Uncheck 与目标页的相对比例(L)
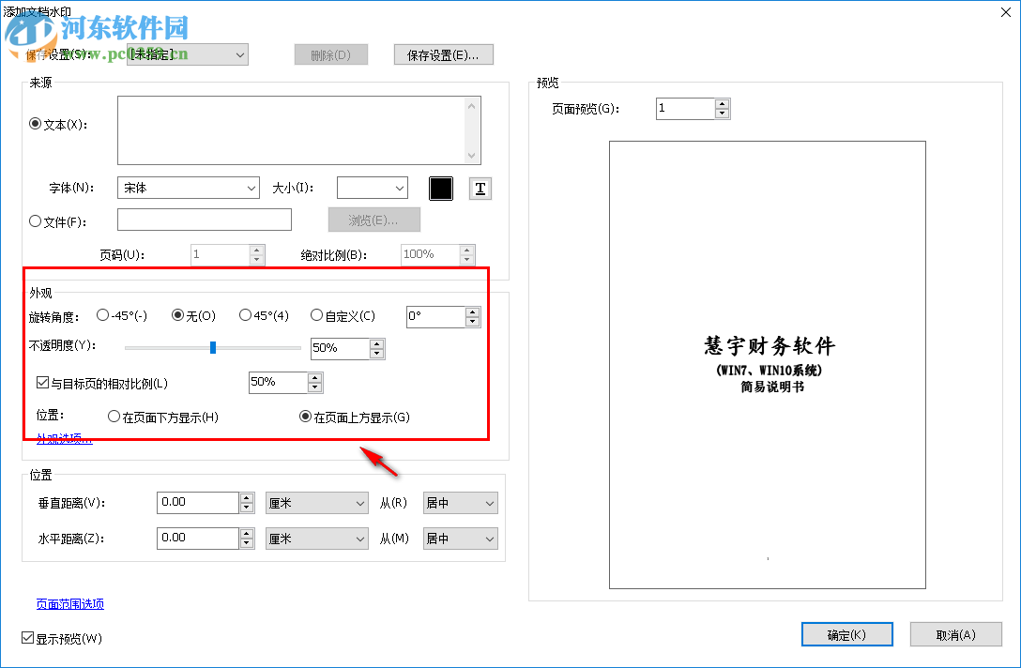Image resolution: width=1021 pixels, height=668 pixels. 42,381
